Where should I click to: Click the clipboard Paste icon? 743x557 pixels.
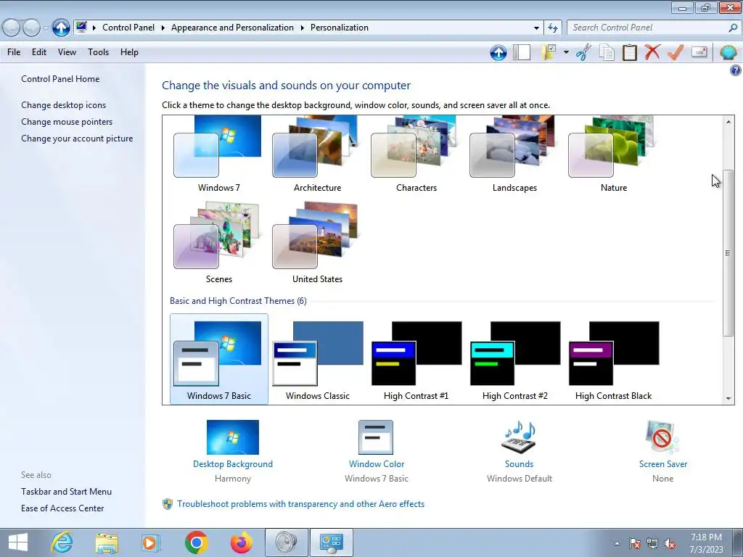tap(629, 52)
